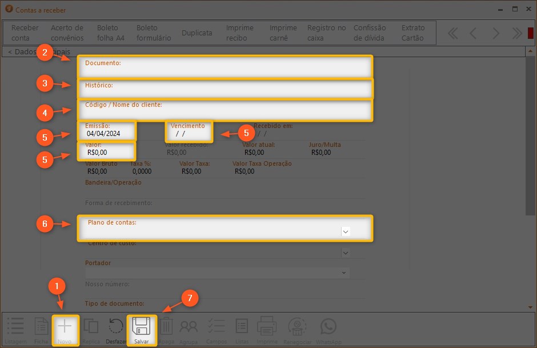Viewport: 537px width, 348px height.
Task: Print using the Imprime icon
Action: 267,327
